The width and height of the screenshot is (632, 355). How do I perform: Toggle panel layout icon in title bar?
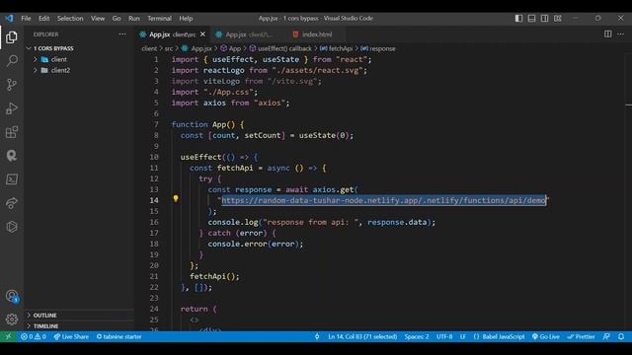pyautogui.click(x=531, y=18)
